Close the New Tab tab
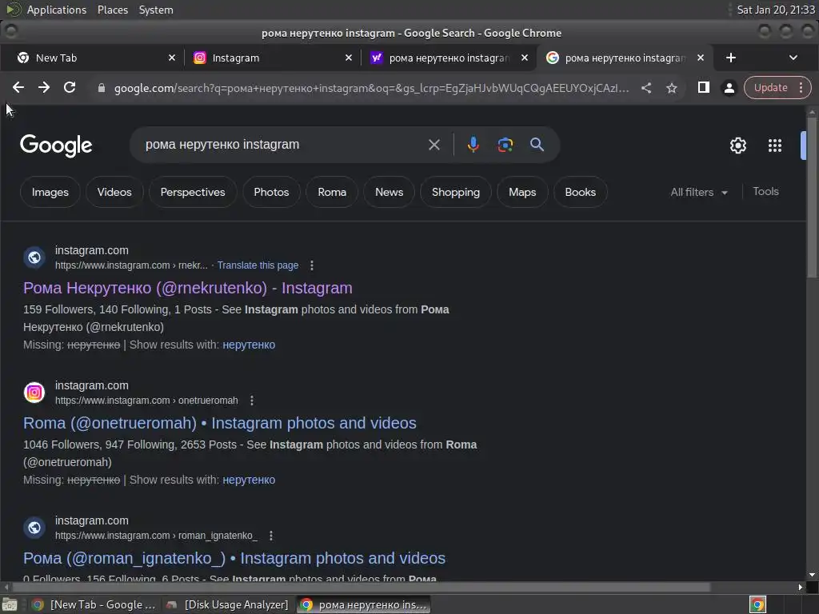 point(172,58)
